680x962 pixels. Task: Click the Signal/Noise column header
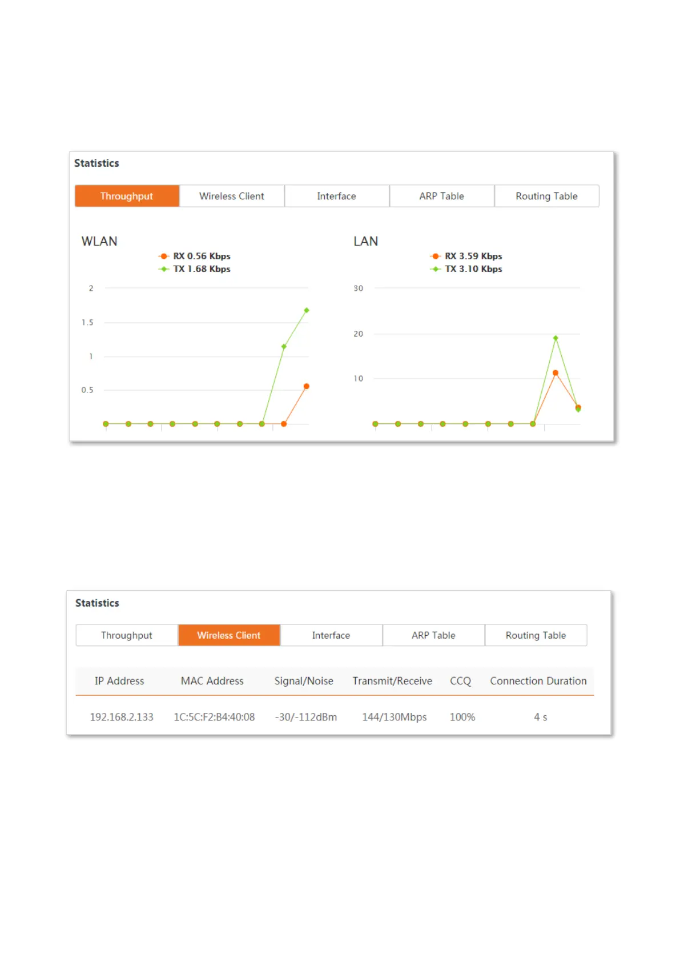304,681
